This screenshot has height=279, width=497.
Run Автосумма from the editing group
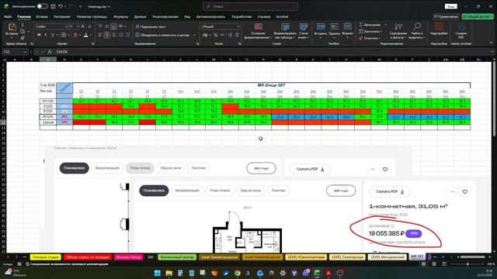[x=370, y=24]
